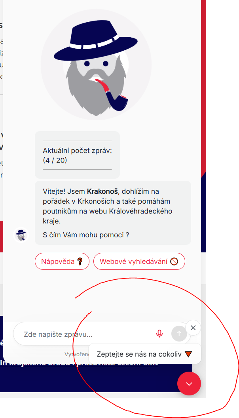Click the send message arrow button

[x=179, y=334]
